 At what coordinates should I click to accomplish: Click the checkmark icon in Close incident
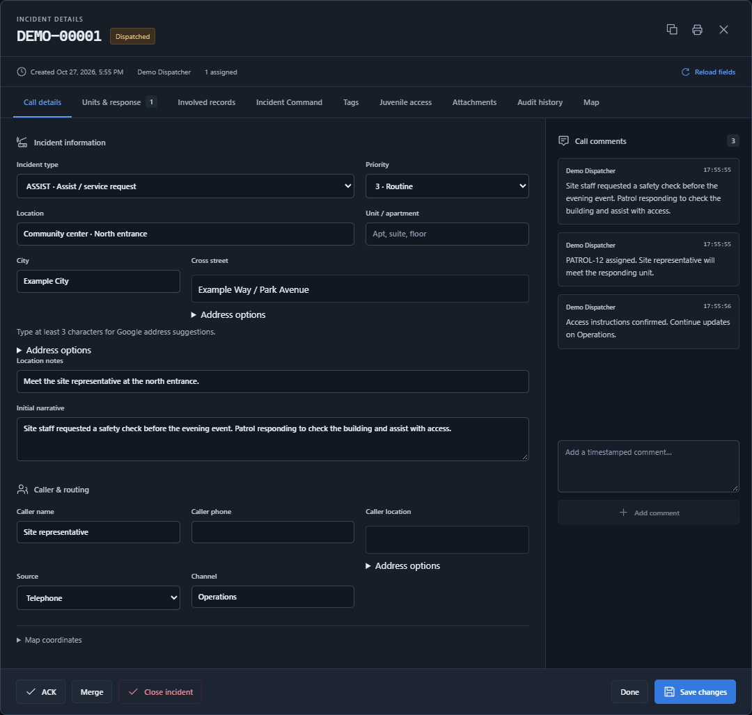click(x=133, y=691)
